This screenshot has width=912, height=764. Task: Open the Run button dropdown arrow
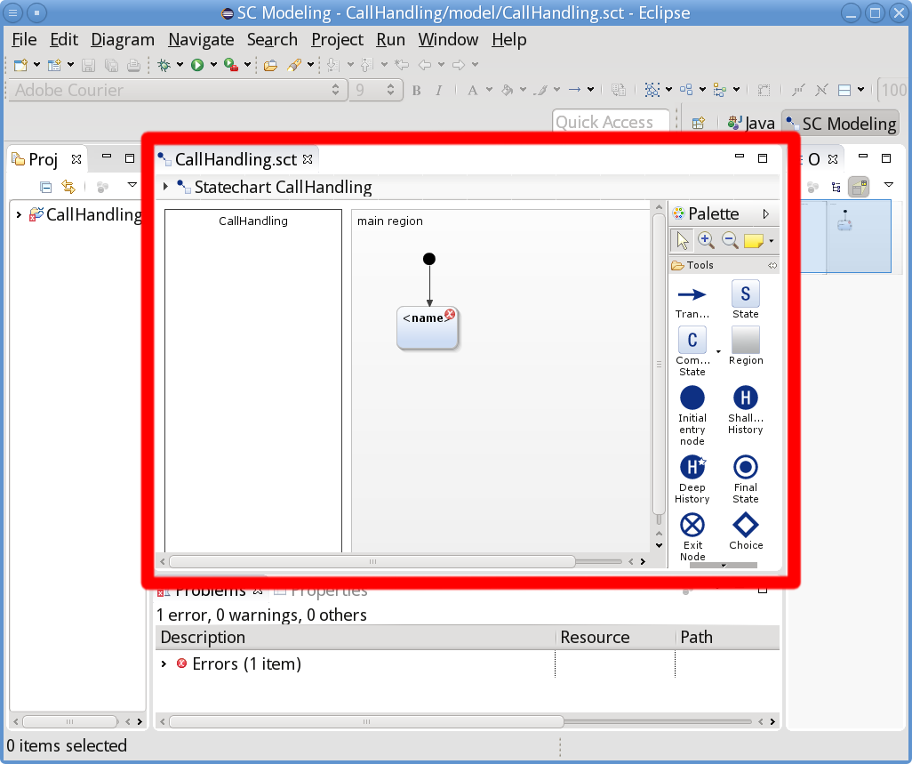click(x=213, y=65)
